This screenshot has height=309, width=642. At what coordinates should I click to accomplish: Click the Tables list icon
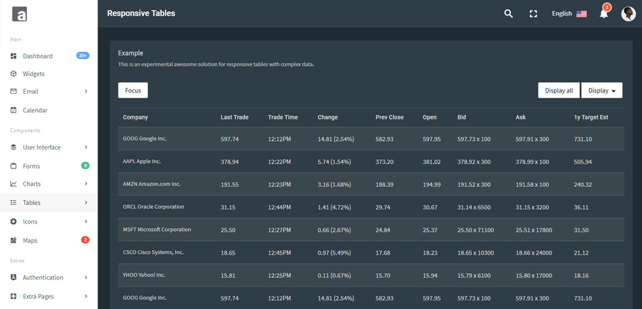pyautogui.click(x=14, y=203)
